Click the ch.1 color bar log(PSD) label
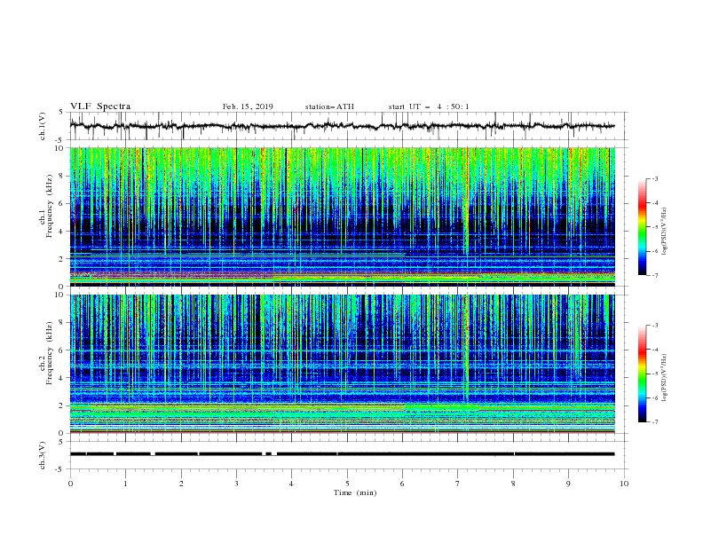This screenshot has width=703, height=543. click(665, 232)
